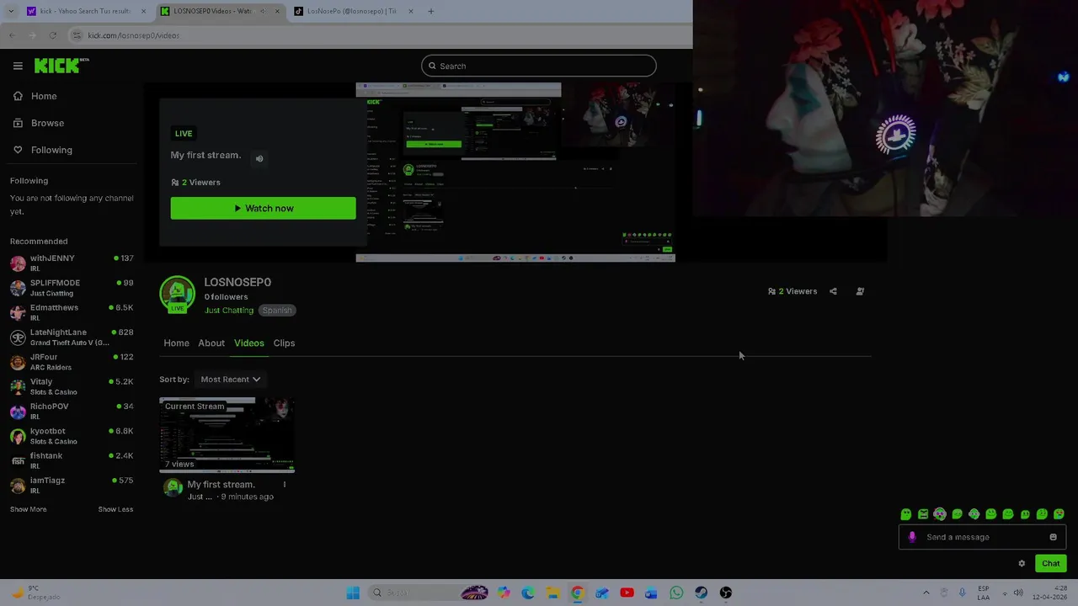Click the browser address bar URL
The height and width of the screenshot is (606, 1078).
tap(134, 35)
